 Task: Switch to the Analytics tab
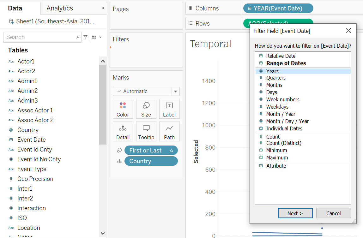click(x=60, y=8)
